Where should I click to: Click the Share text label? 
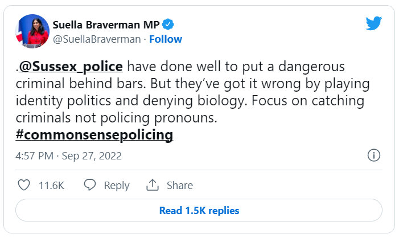coord(179,185)
